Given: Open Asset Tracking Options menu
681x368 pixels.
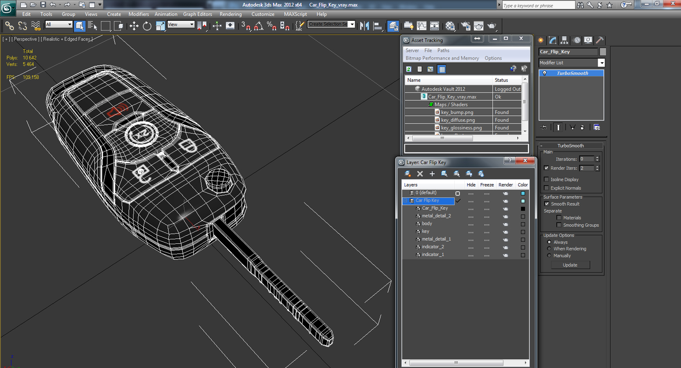Looking at the screenshot, I should point(493,58).
